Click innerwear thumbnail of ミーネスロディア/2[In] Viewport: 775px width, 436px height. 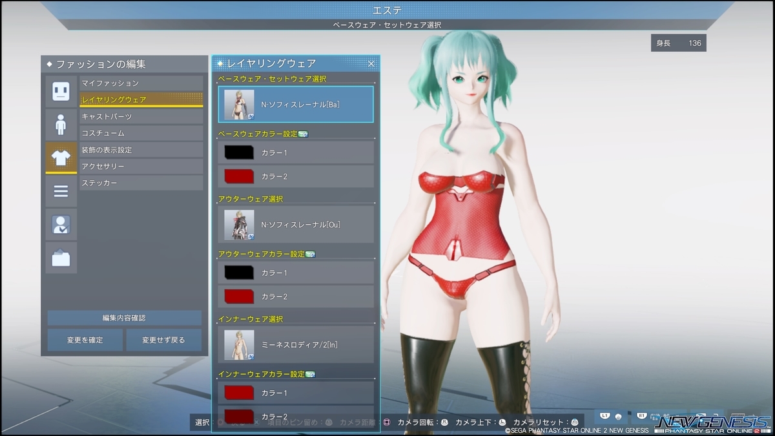click(239, 345)
